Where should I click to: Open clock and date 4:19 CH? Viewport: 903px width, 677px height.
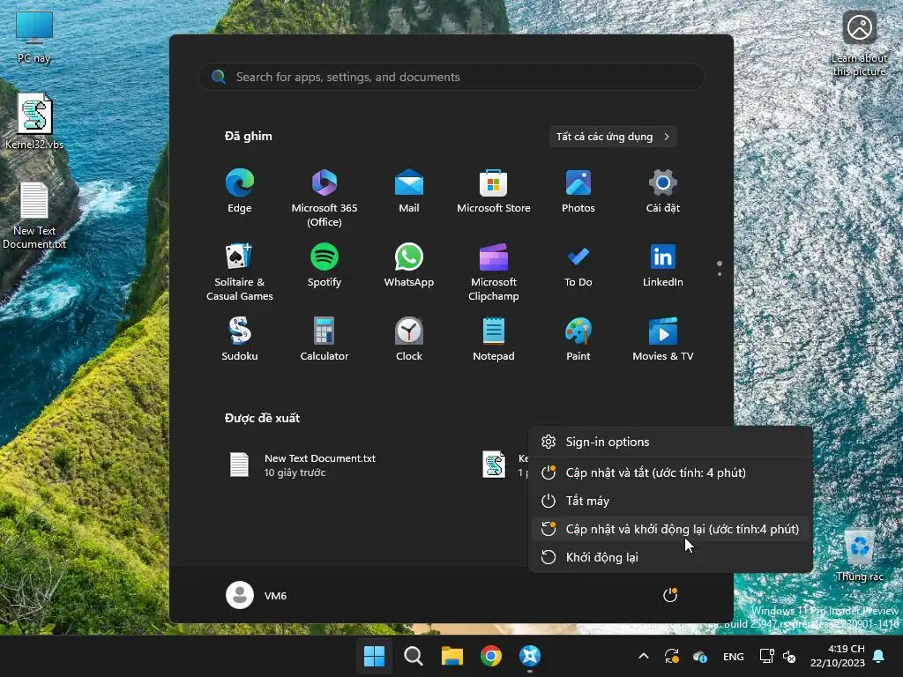(838, 656)
